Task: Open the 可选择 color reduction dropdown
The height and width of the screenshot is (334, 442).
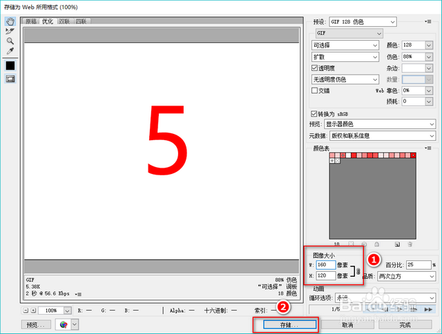Action: 345,45
